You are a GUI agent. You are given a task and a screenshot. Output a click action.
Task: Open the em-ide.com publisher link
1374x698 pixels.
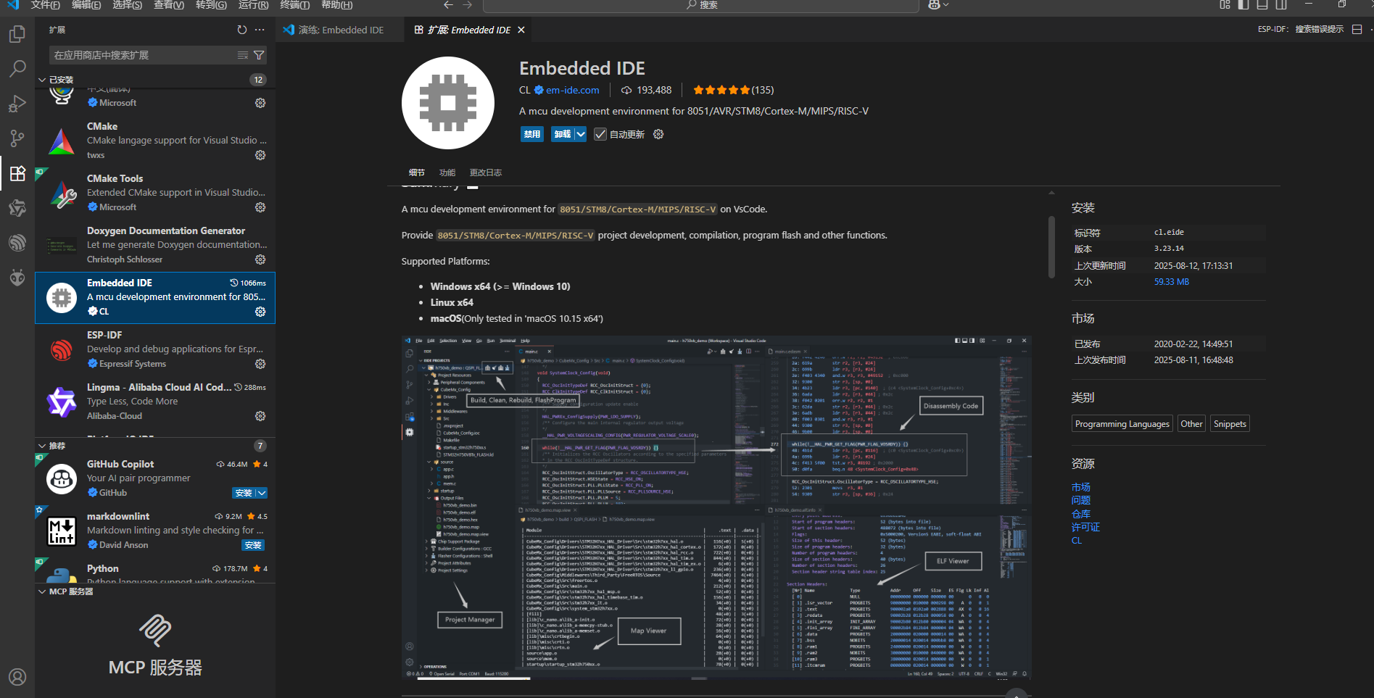point(573,90)
